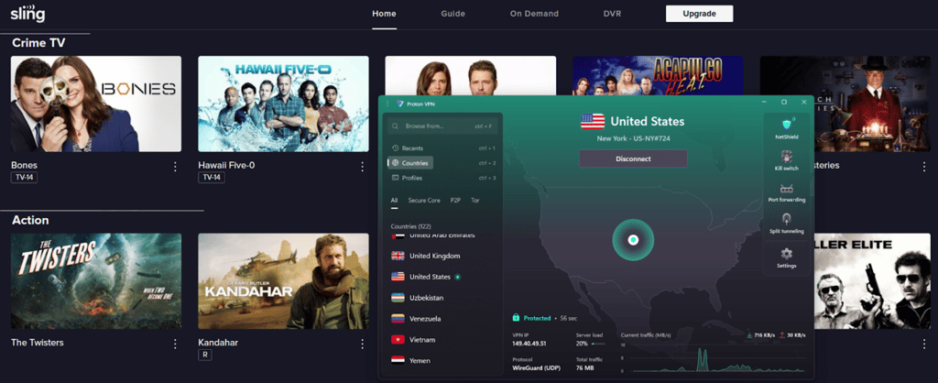Click the Browse from search field
This screenshot has width=938, height=383.
click(442, 126)
